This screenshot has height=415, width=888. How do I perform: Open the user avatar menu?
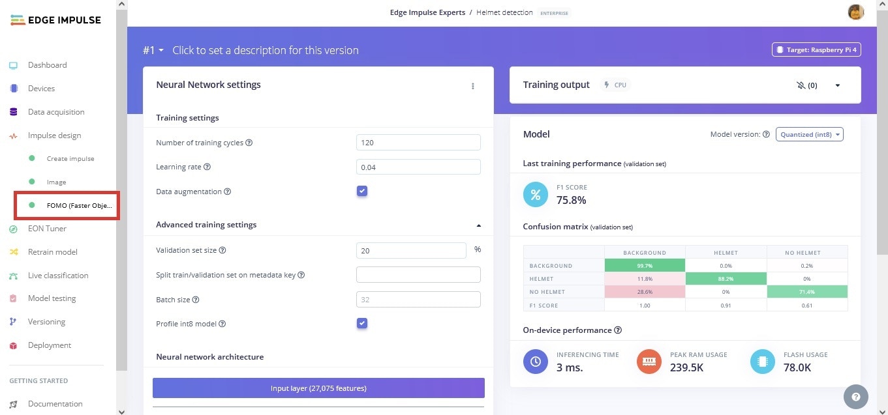pos(855,12)
